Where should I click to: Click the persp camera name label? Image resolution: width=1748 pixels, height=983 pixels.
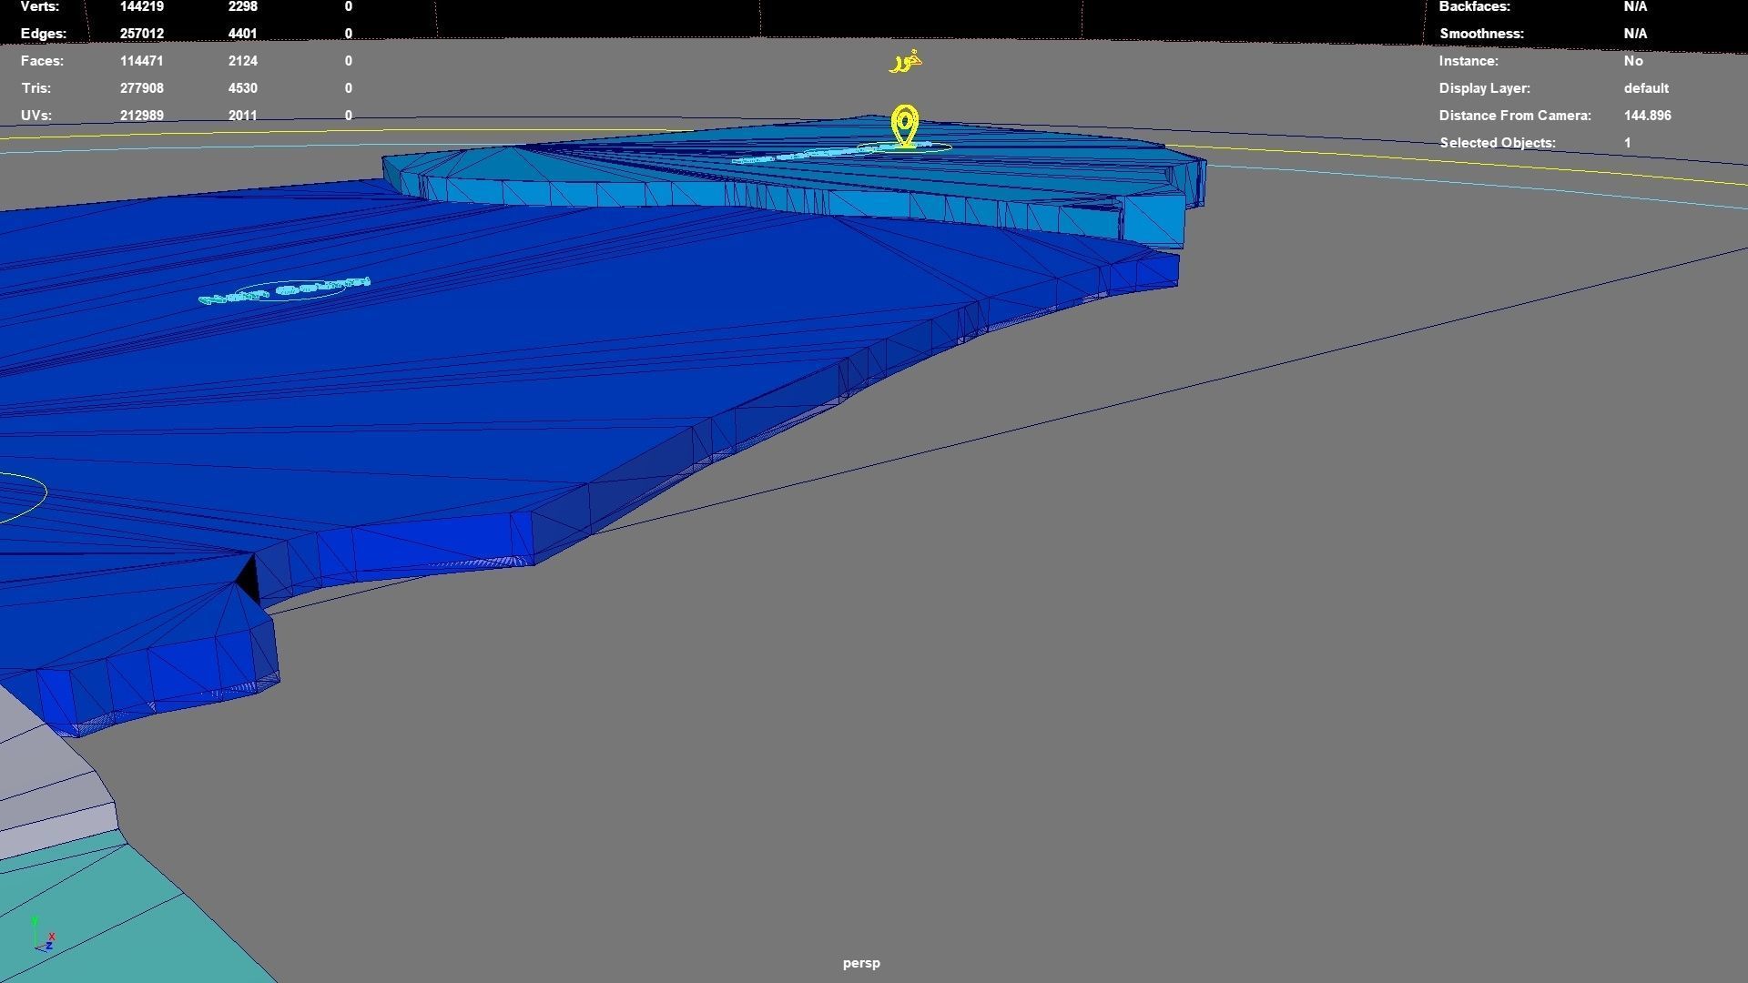[x=861, y=963]
